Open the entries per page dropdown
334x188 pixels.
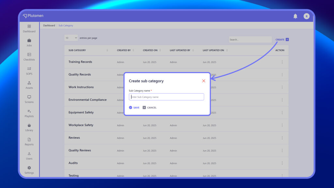71,38
